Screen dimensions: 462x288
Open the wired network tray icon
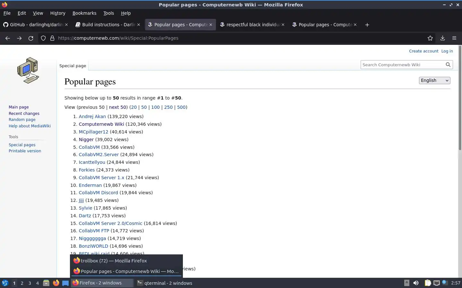click(x=437, y=283)
